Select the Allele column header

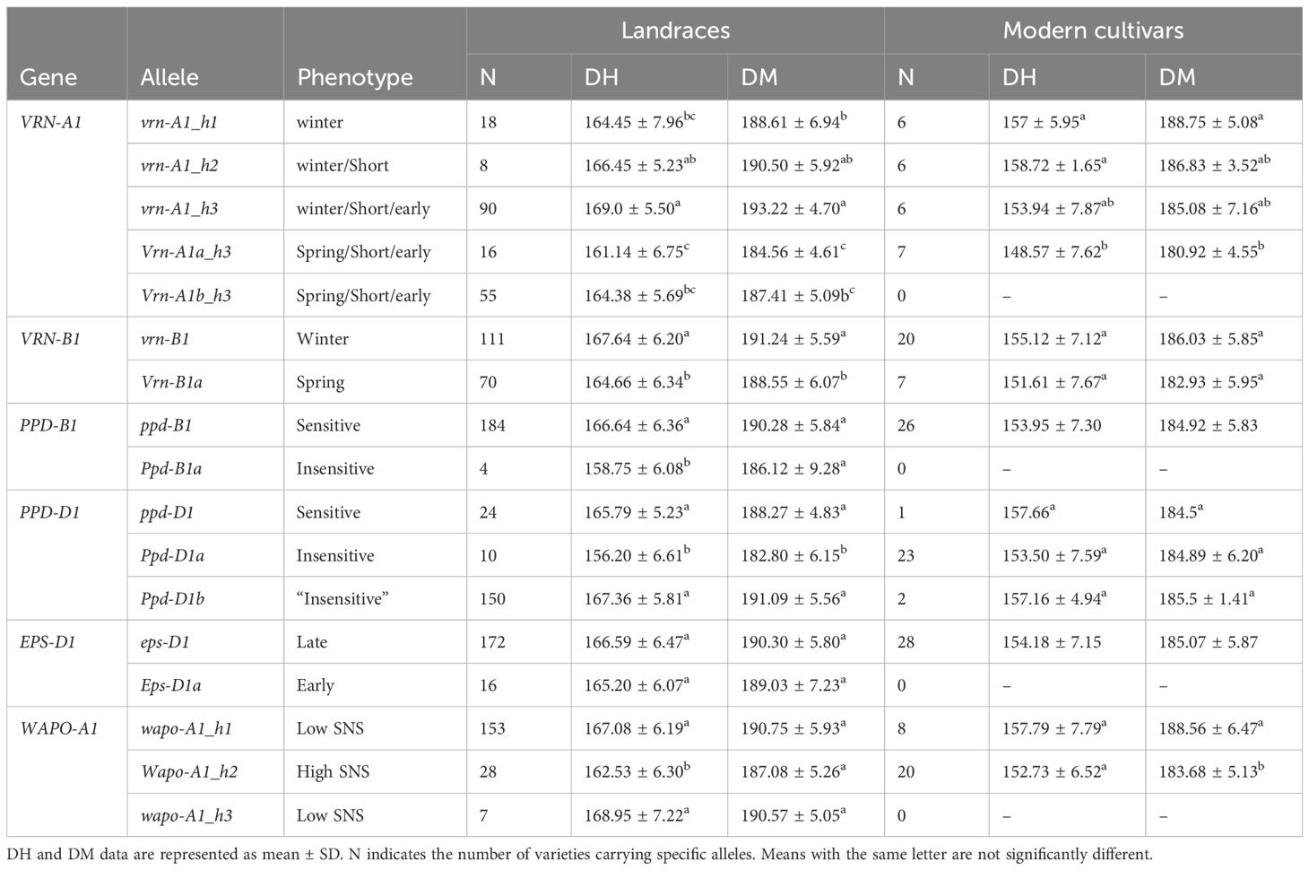pyautogui.click(x=169, y=77)
